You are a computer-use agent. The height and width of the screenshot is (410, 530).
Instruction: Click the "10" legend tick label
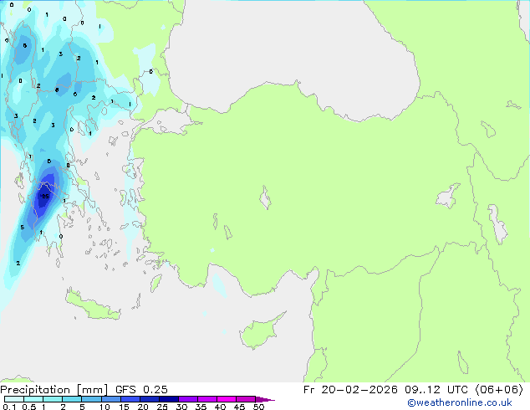104,407
